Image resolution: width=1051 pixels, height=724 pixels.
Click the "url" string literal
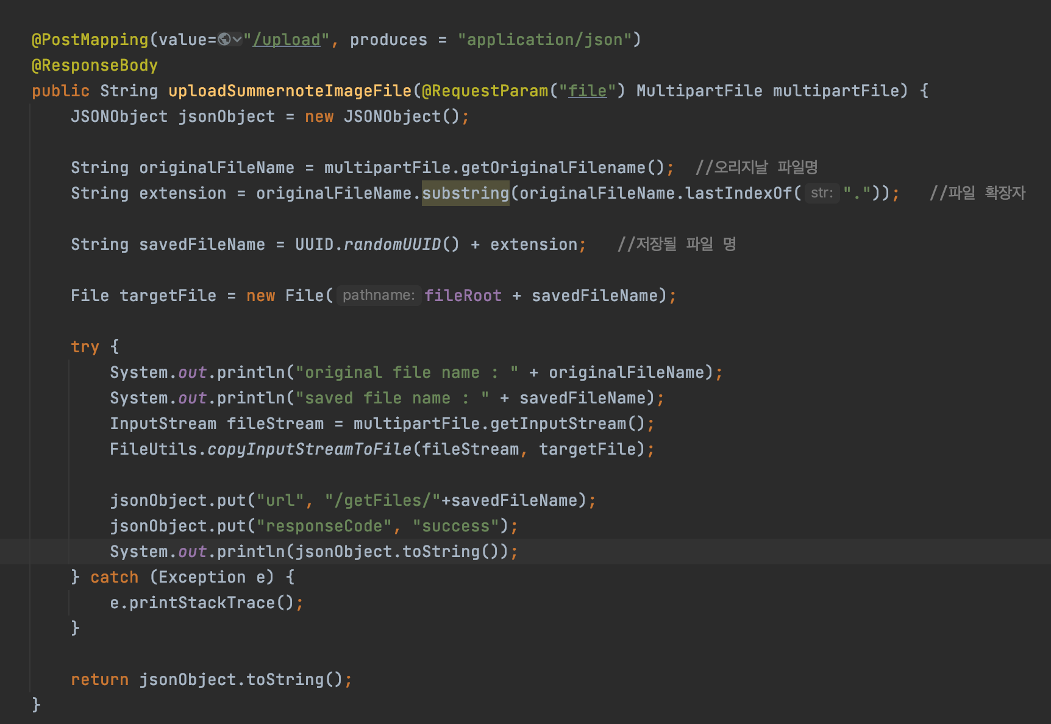pyautogui.click(x=280, y=500)
